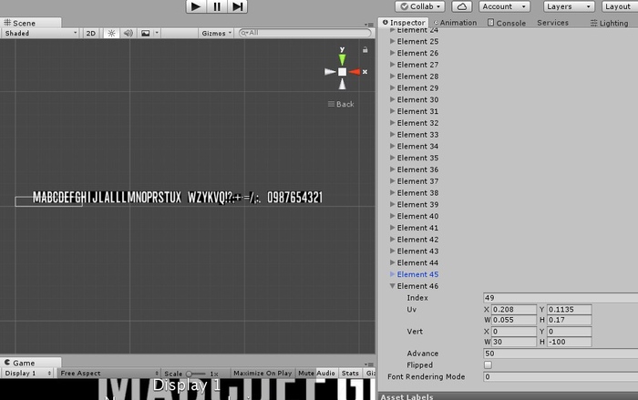
Task: Expand Element 28 in the list
Action: tap(393, 77)
